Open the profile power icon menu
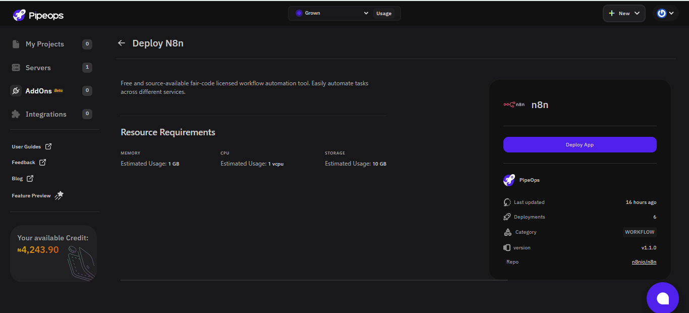 pyautogui.click(x=662, y=14)
